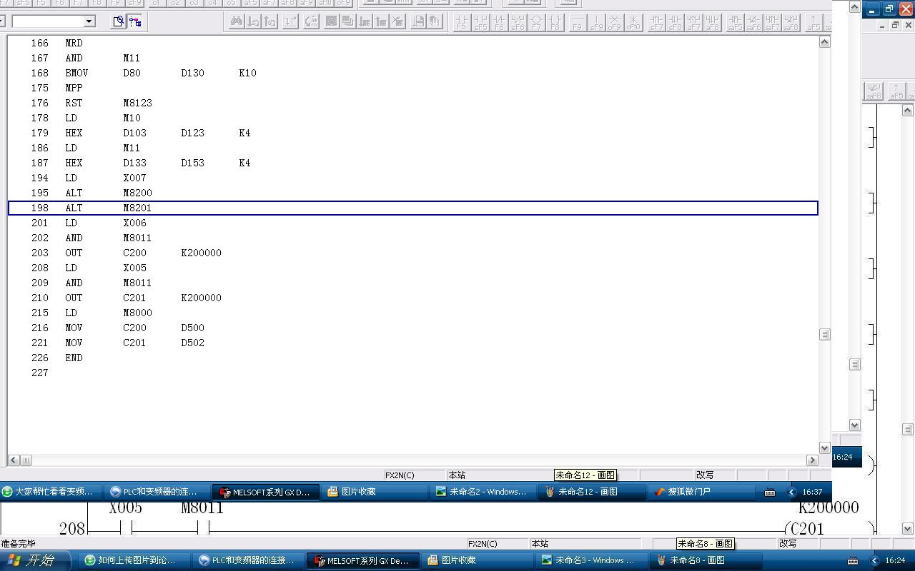Select the F7 output coil tool
915x571 pixels.
pyautogui.click(x=536, y=22)
